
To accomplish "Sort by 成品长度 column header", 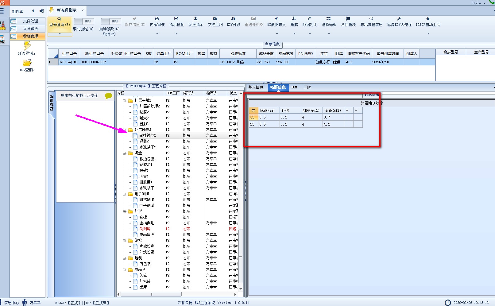I will pos(266,53).
